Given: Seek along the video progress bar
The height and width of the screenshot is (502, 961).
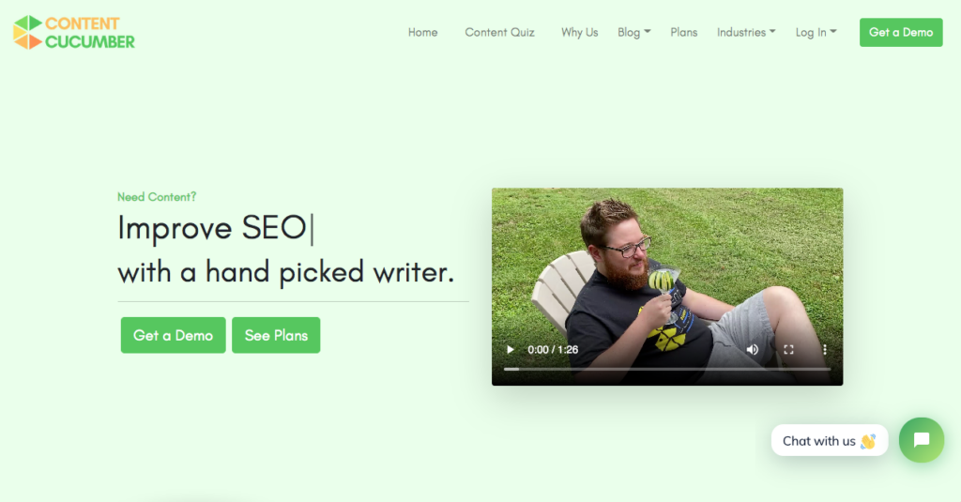Looking at the screenshot, I should coord(667,369).
